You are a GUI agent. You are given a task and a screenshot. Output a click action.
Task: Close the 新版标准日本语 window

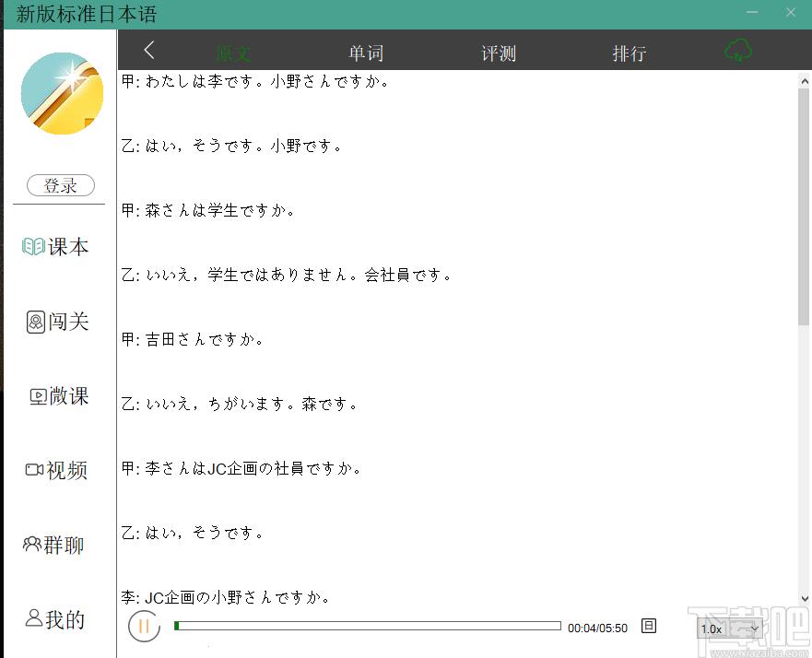coord(790,12)
